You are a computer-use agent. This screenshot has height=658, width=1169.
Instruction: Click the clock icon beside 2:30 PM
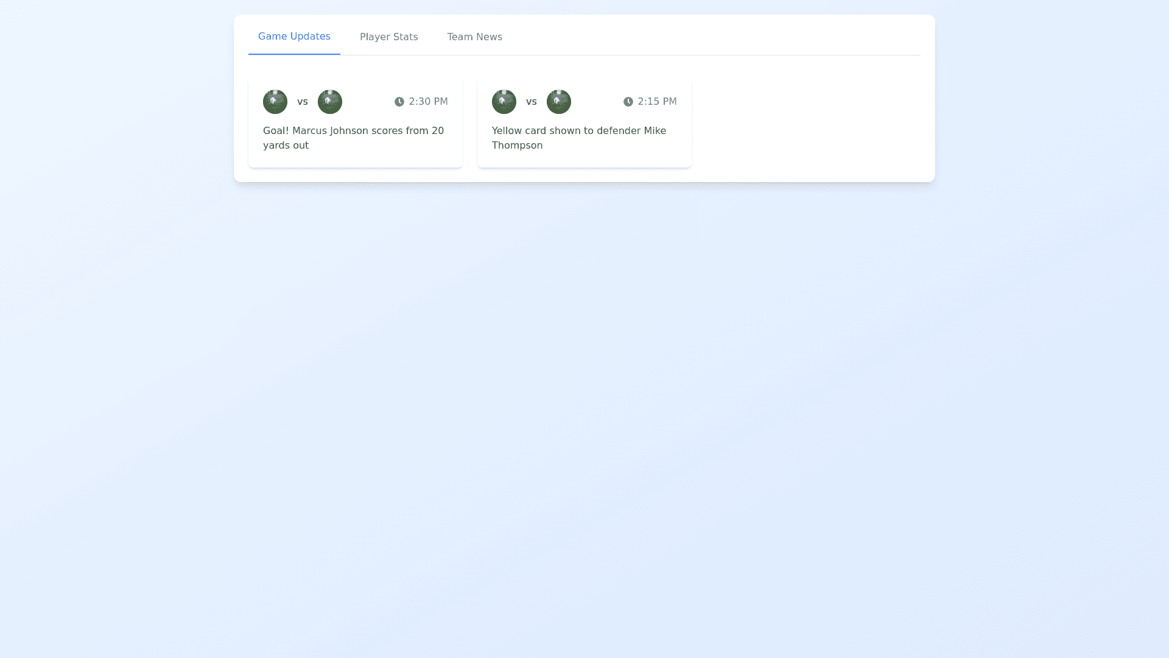(399, 102)
